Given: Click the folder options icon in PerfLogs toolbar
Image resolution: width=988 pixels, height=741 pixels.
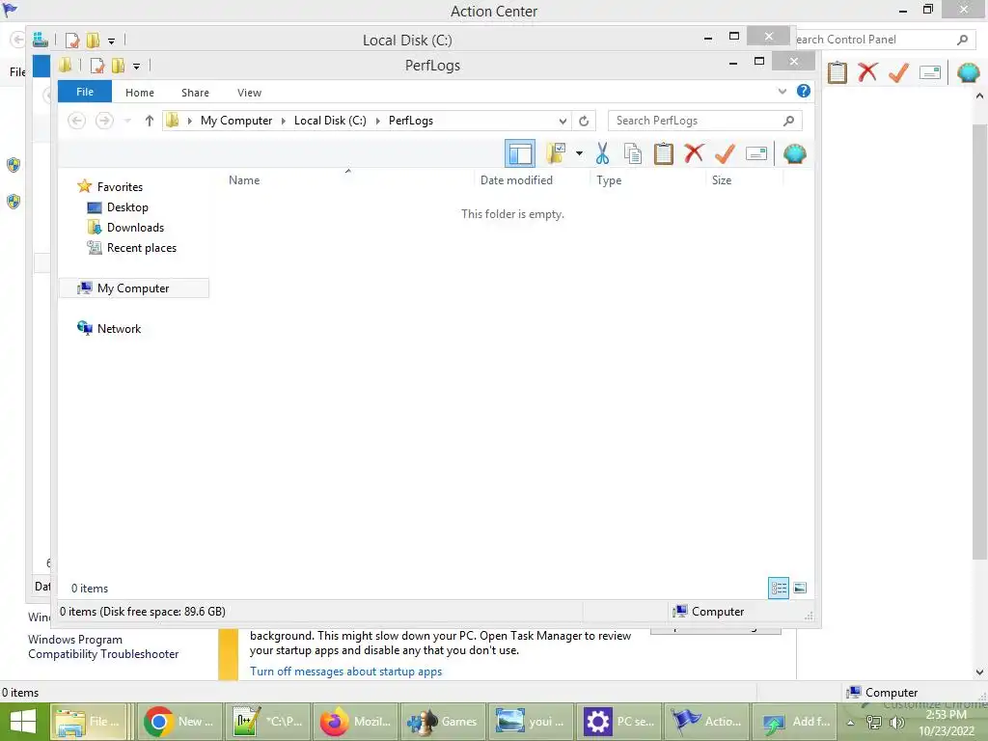Looking at the screenshot, I should pos(556,153).
